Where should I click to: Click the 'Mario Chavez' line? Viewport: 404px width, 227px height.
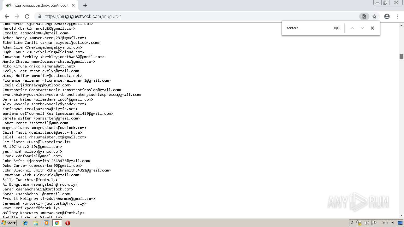pyautogui.click(x=49, y=61)
